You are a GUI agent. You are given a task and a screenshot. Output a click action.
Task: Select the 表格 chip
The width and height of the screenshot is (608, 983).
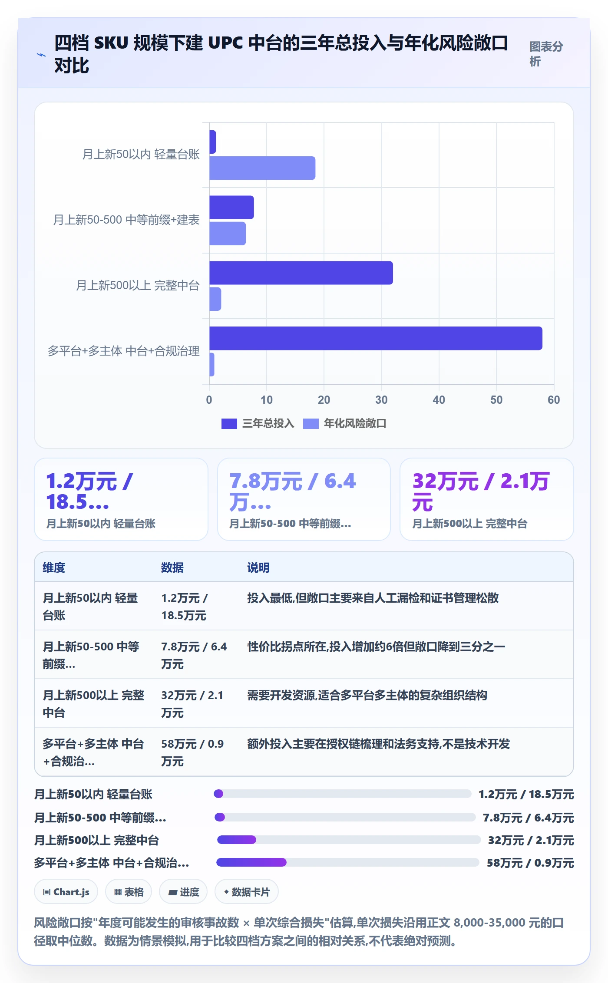pos(129,892)
